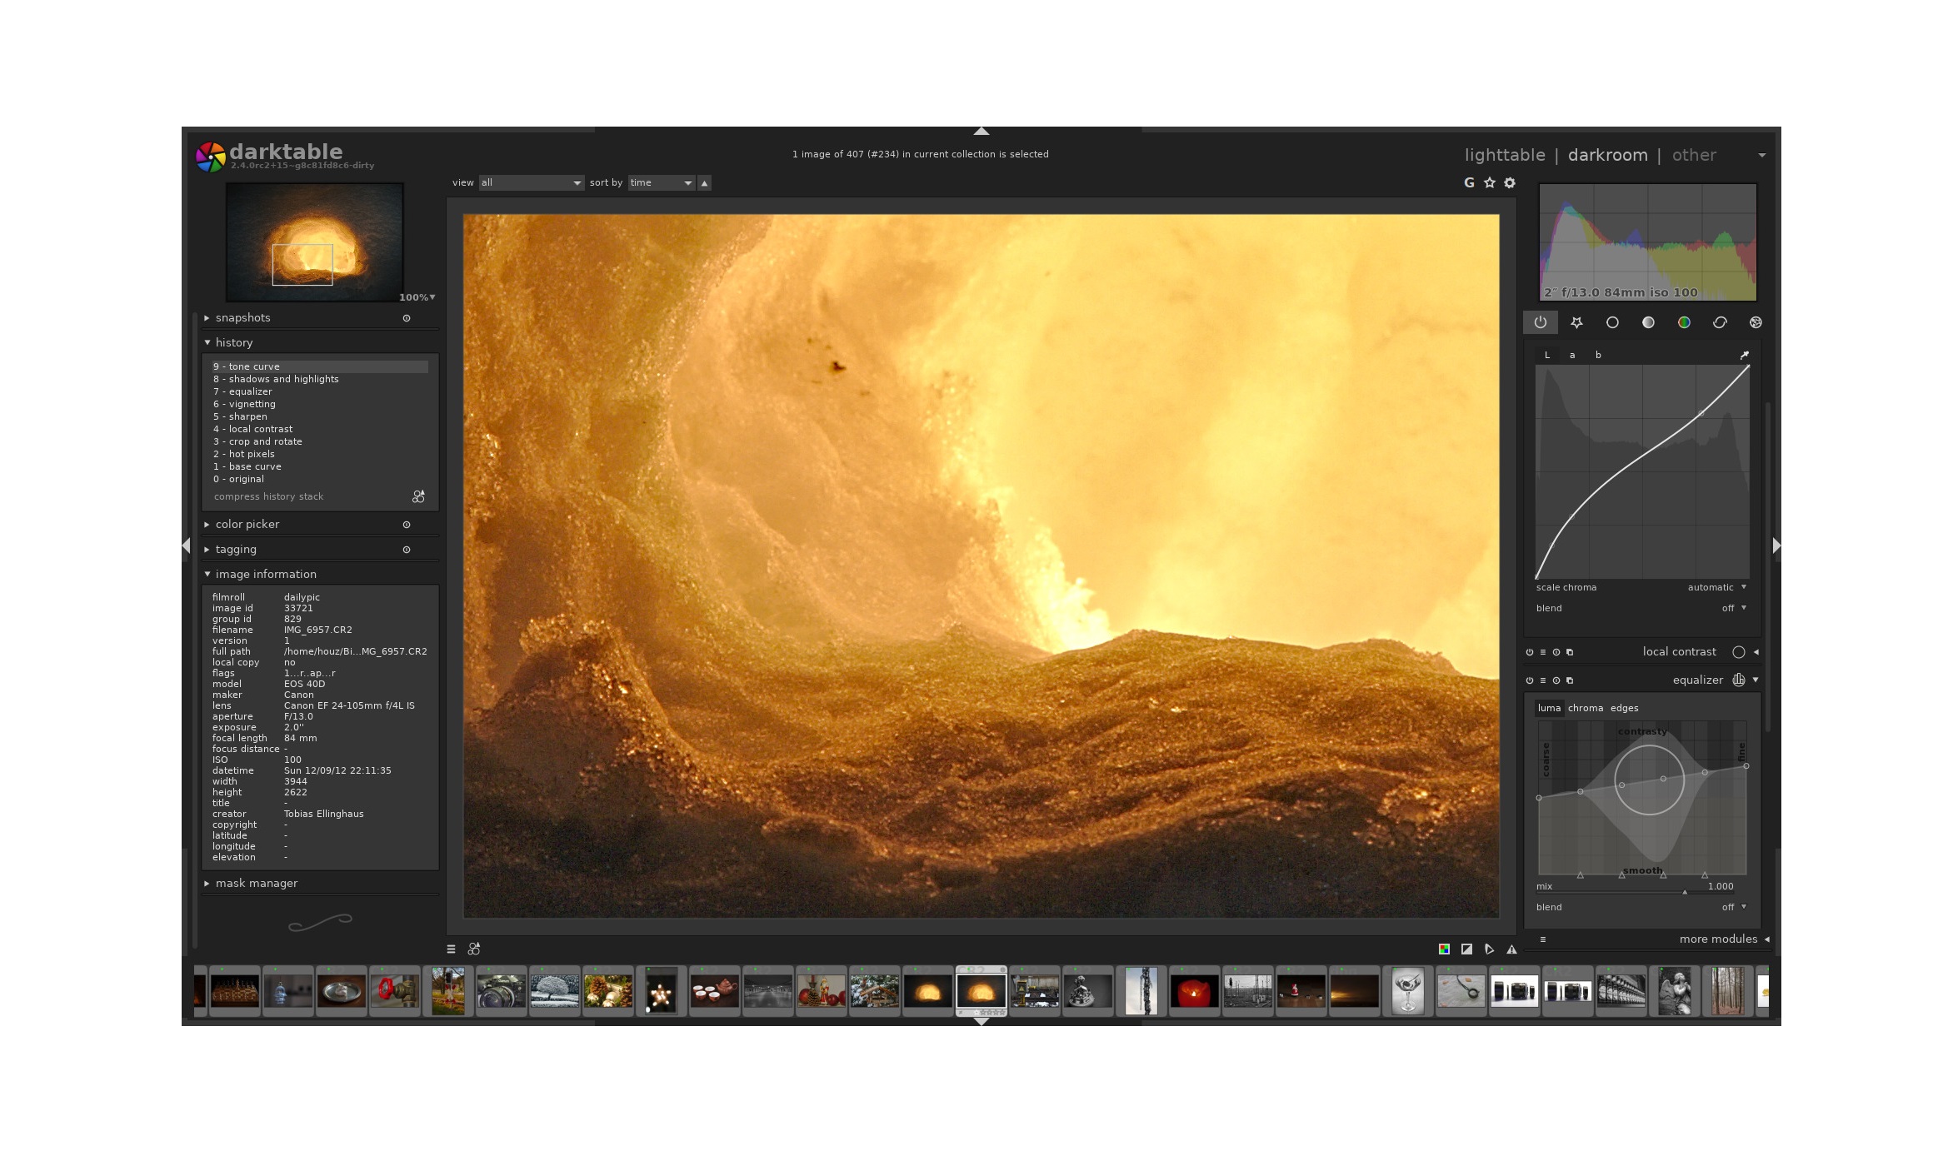Viewport: 1958px width, 1156px height.
Task: Toggle the local contrast module on
Action: pos(1531,652)
